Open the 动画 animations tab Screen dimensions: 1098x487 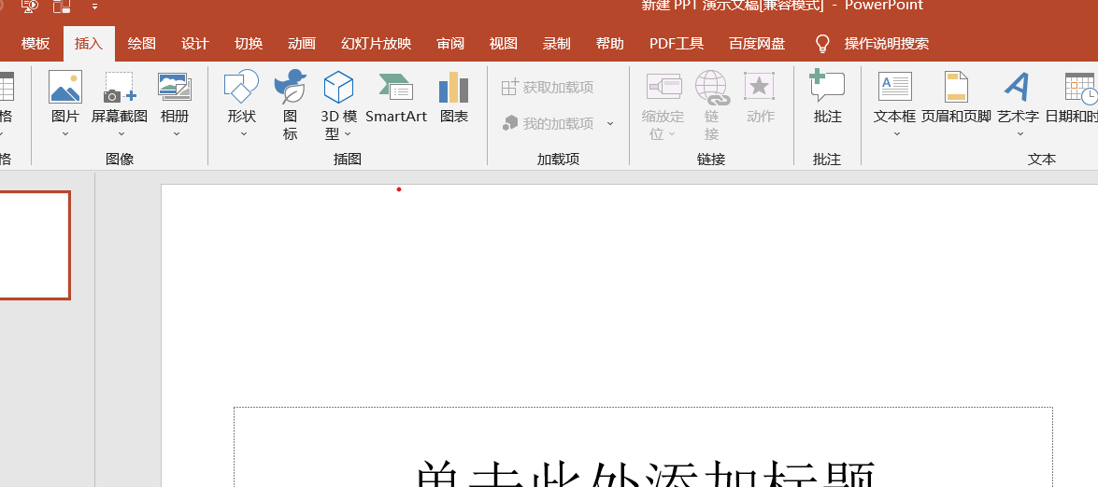302,44
